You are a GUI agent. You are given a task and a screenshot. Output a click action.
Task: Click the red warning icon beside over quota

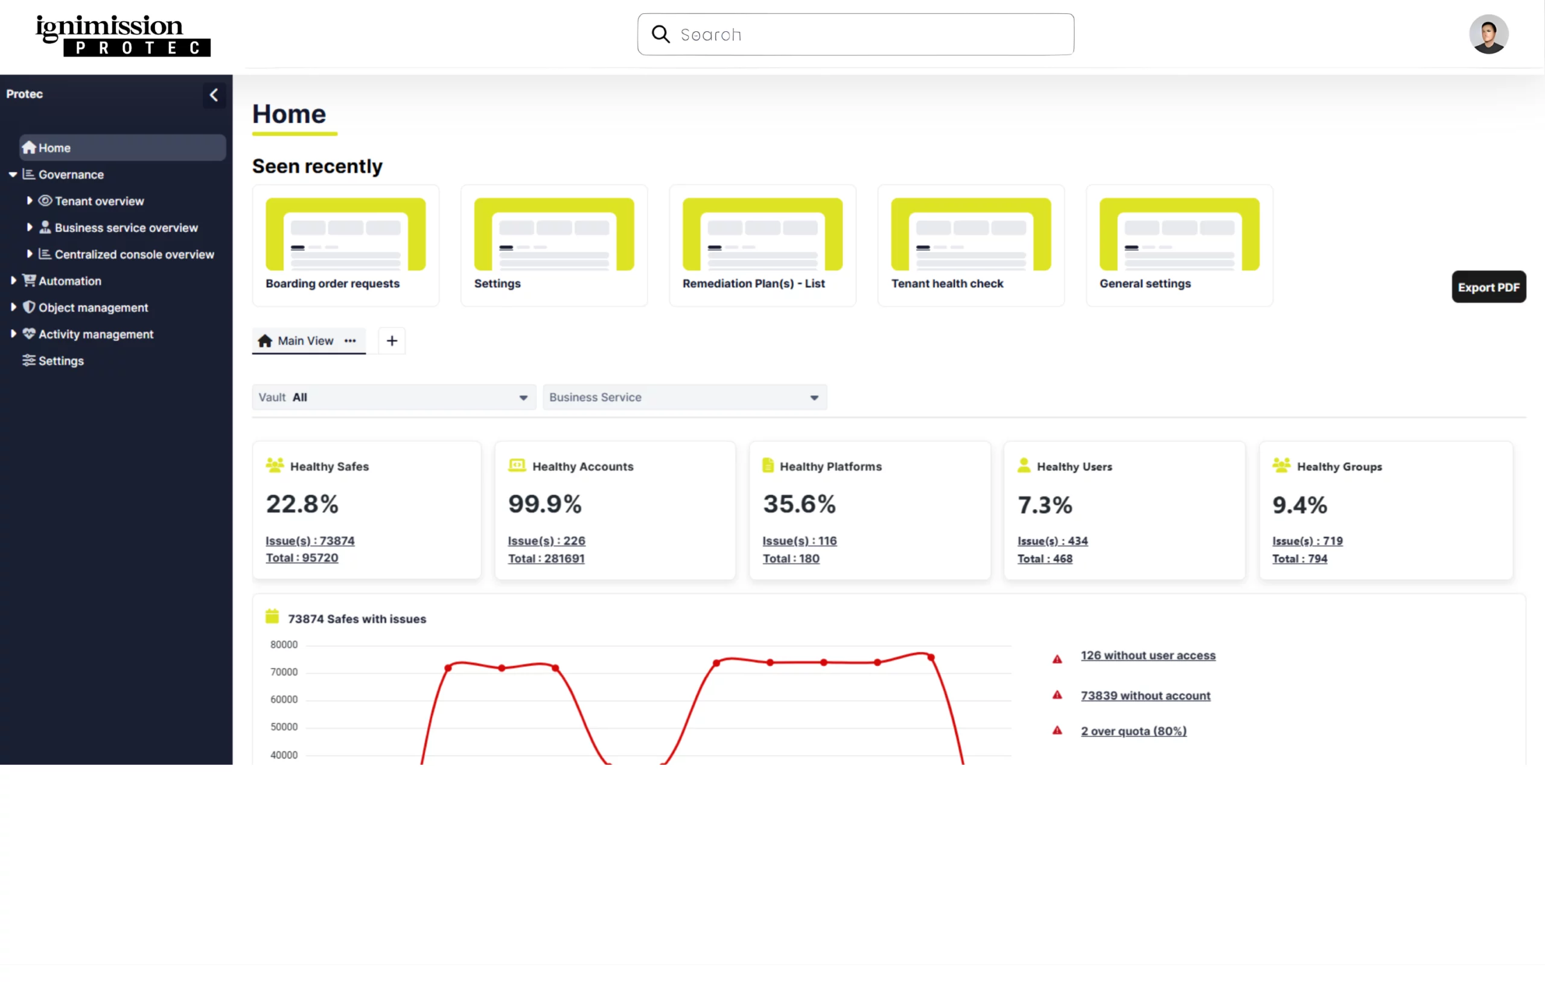click(x=1057, y=730)
